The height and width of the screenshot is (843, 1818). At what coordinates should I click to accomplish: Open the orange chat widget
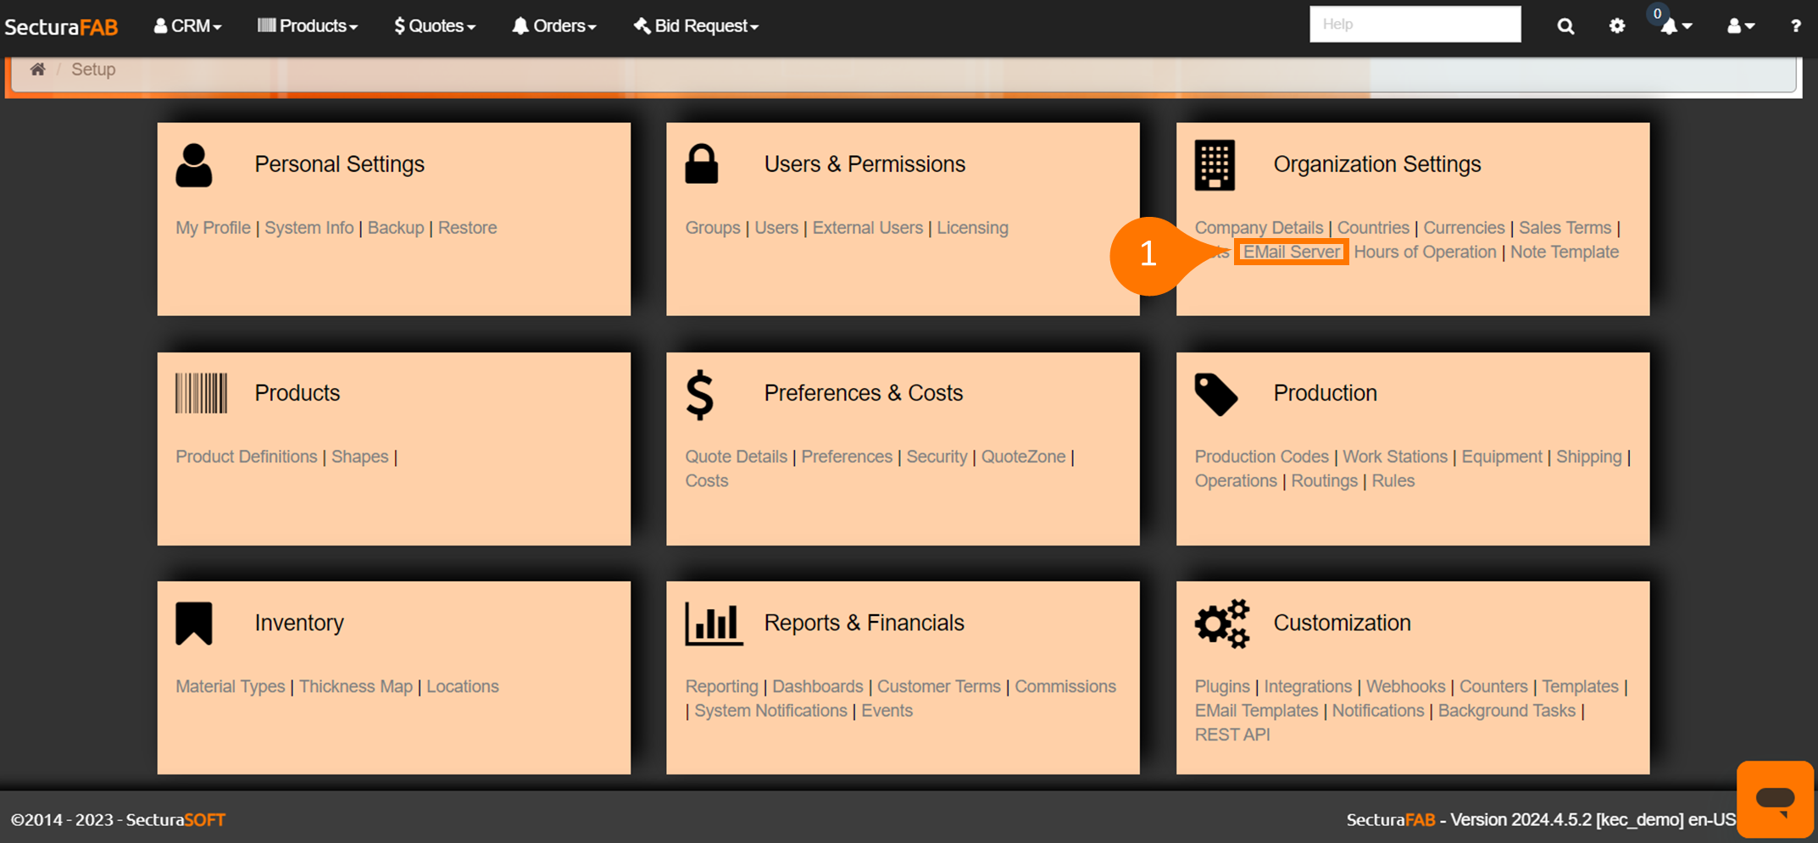point(1775,799)
